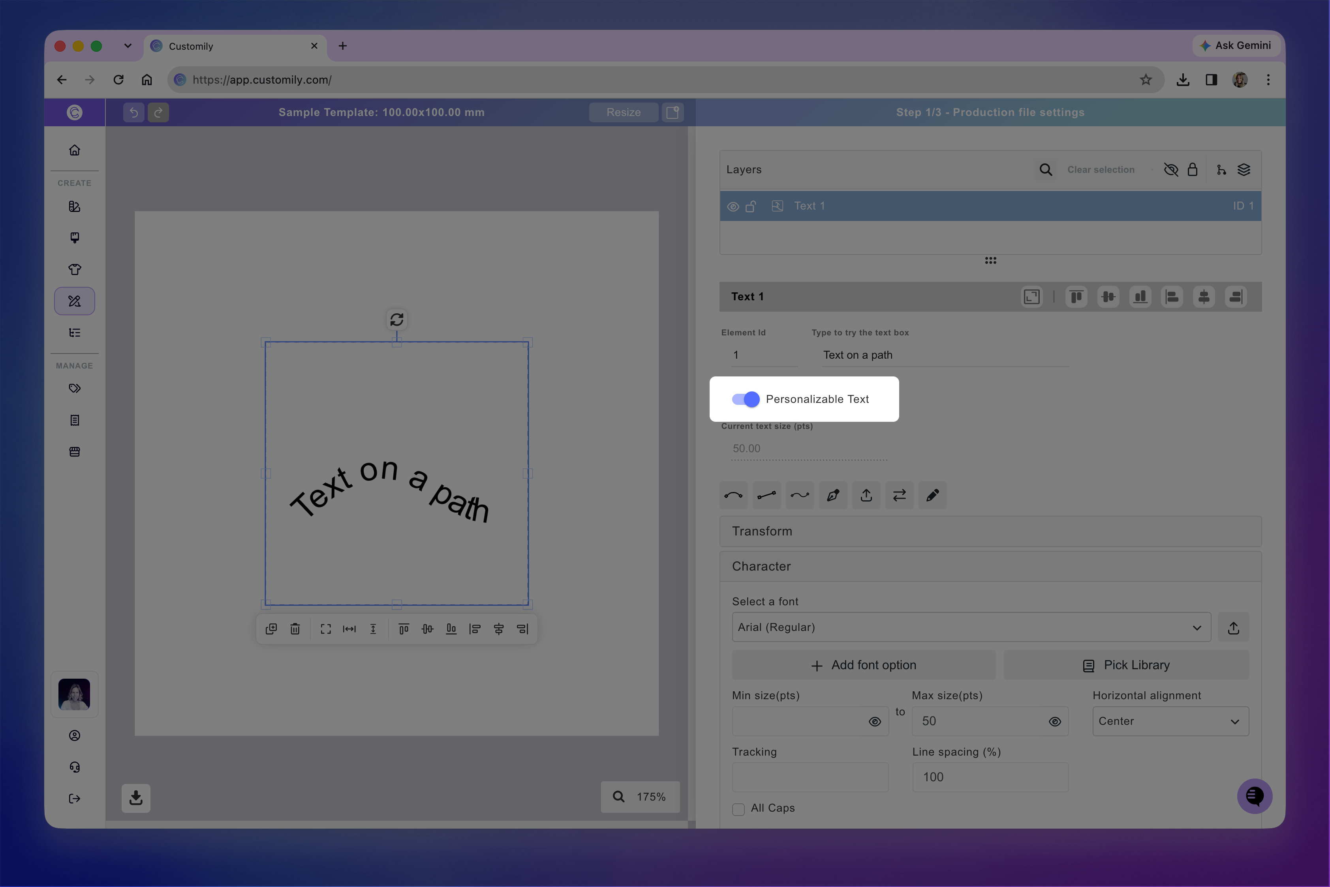Redo the last action
Image resolution: width=1330 pixels, height=887 pixels.
pyautogui.click(x=158, y=112)
